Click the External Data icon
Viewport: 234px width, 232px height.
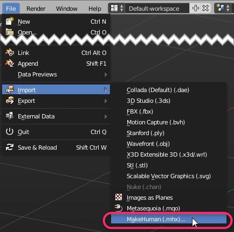[x=10, y=116]
